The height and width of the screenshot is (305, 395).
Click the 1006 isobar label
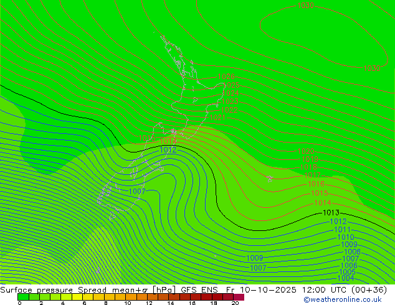pos(349,265)
